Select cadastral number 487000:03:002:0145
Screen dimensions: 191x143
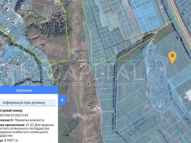[14, 115]
